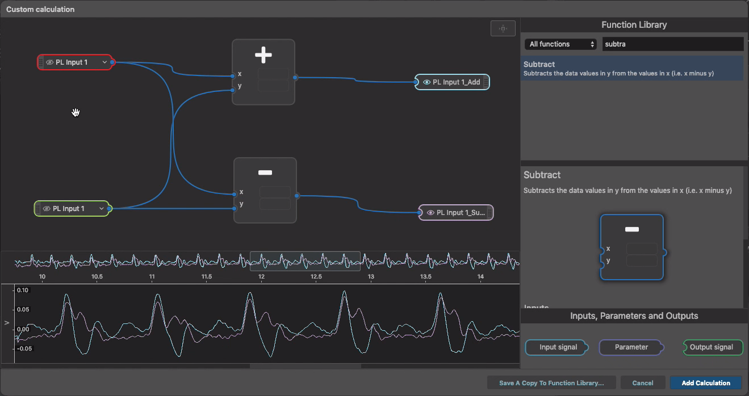This screenshot has height=396, width=749.
Task: Click the subtra search field
Action: [672, 44]
